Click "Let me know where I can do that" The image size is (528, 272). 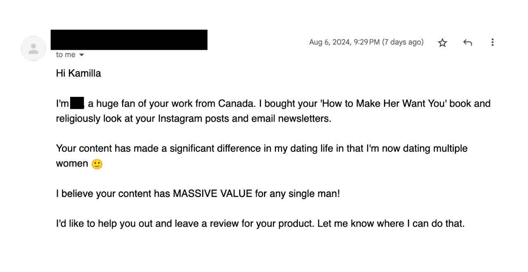click(x=391, y=224)
